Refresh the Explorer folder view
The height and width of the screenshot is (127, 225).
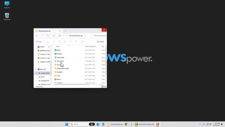click(53, 36)
